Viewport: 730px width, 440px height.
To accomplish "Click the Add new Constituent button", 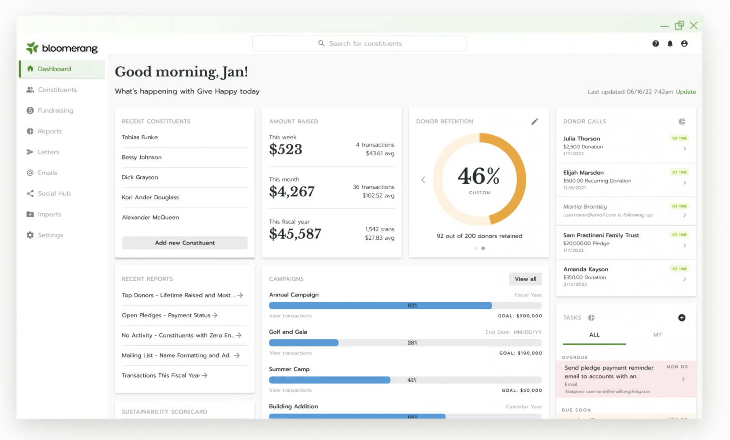I will point(185,243).
